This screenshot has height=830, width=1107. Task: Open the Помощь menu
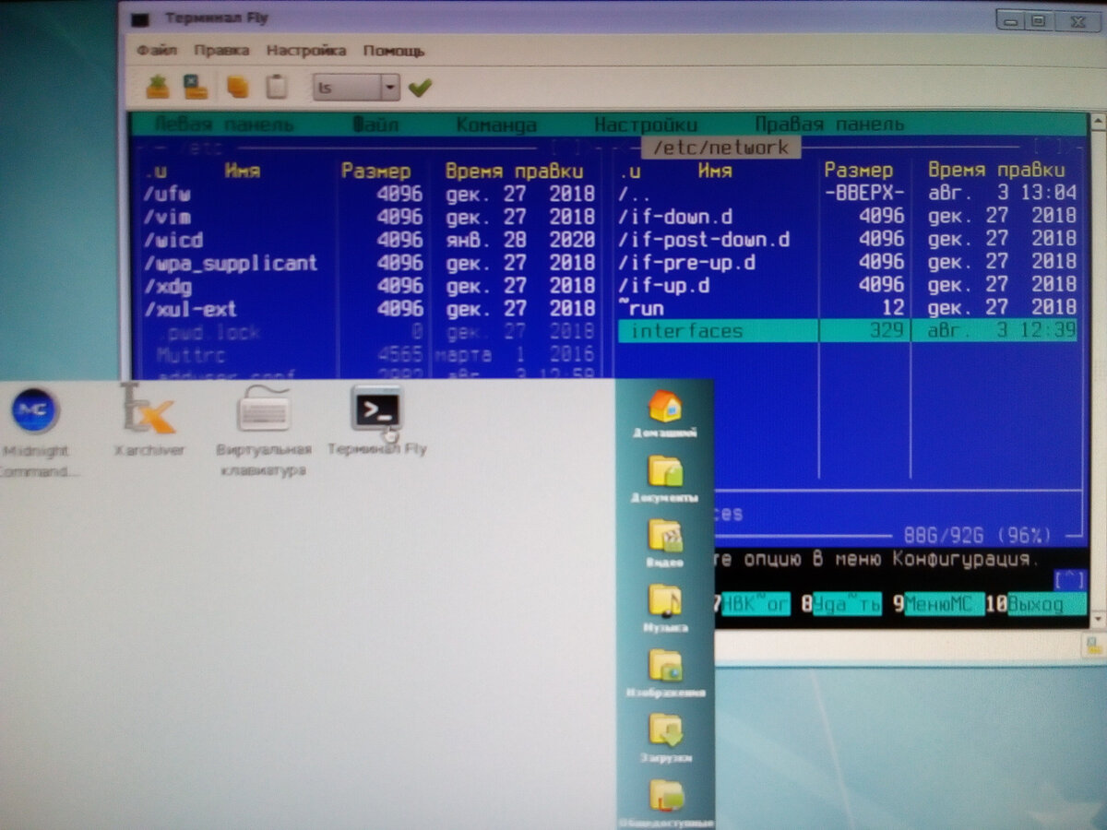point(394,51)
